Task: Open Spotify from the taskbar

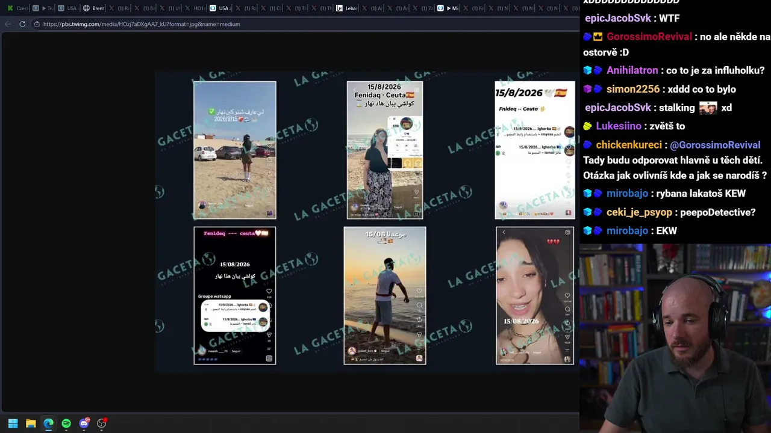Action: pos(66,423)
